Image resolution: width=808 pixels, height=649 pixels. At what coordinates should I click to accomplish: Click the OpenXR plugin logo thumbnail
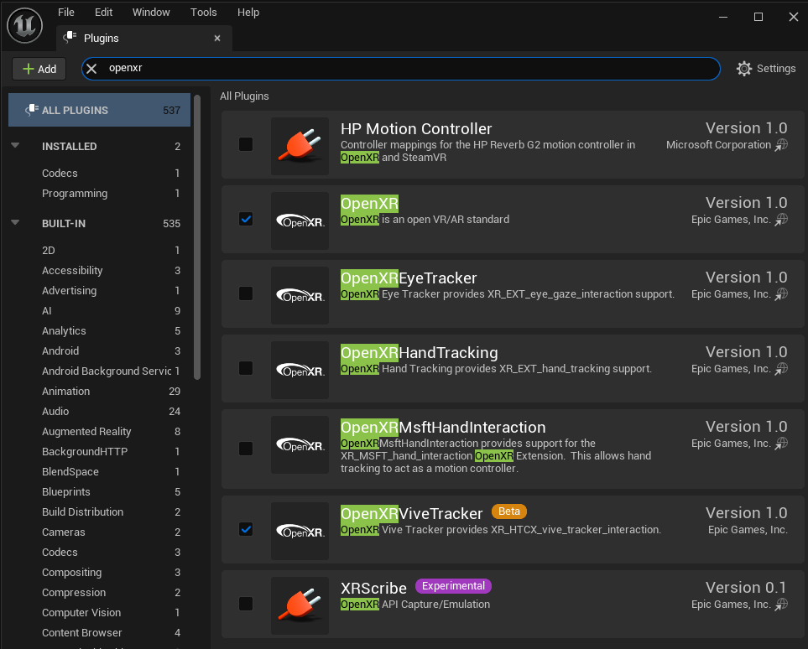(300, 221)
